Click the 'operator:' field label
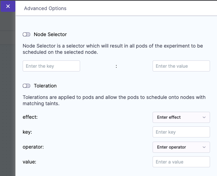This screenshot has width=217, height=176. [x=32, y=147]
